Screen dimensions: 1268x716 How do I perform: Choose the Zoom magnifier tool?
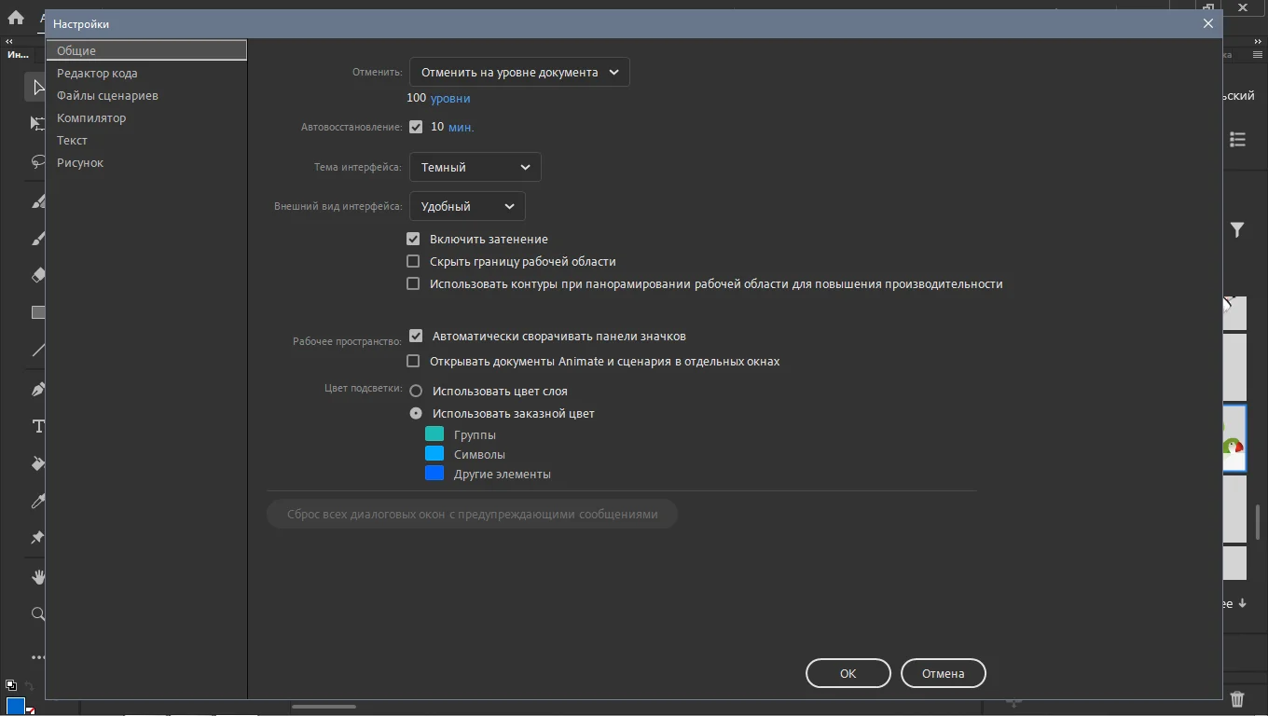click(38, 613)
